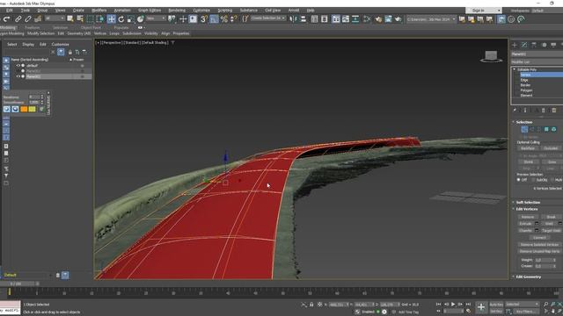The image size is (563, 316).
Task: Toggle the Spinner Snap icon
Action: 234,19
